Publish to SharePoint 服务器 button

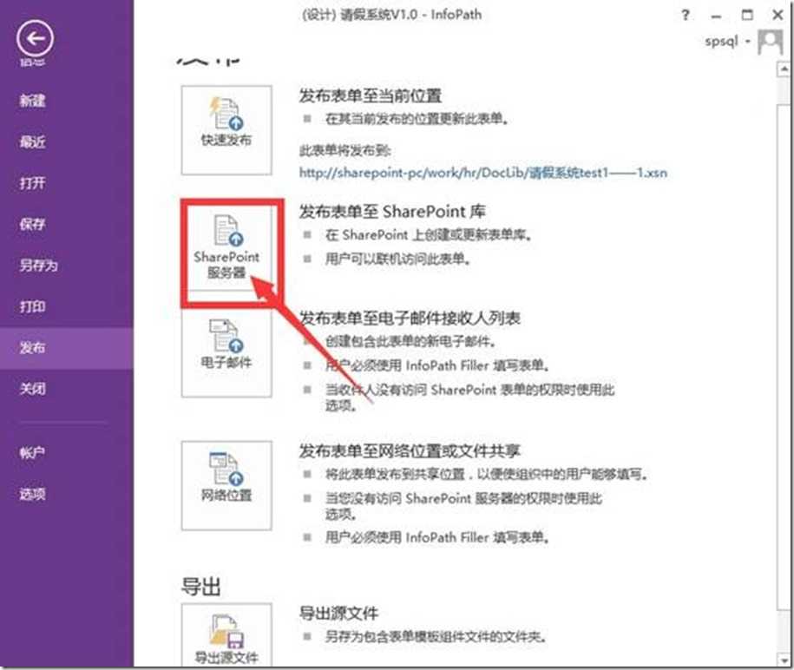click(226, 248)
